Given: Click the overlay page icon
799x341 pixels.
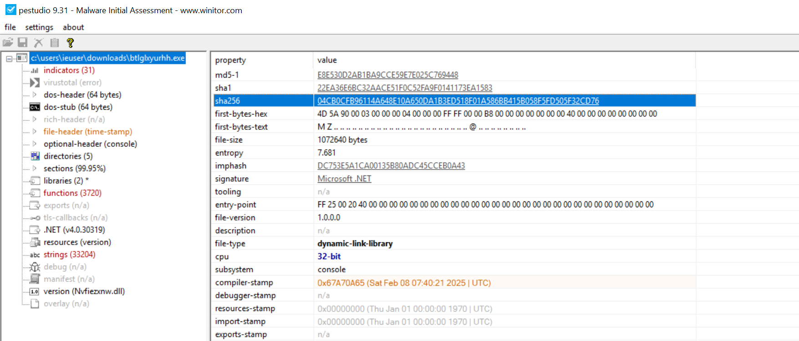Looking at the screenshot, I should click(x=35, y=304).
